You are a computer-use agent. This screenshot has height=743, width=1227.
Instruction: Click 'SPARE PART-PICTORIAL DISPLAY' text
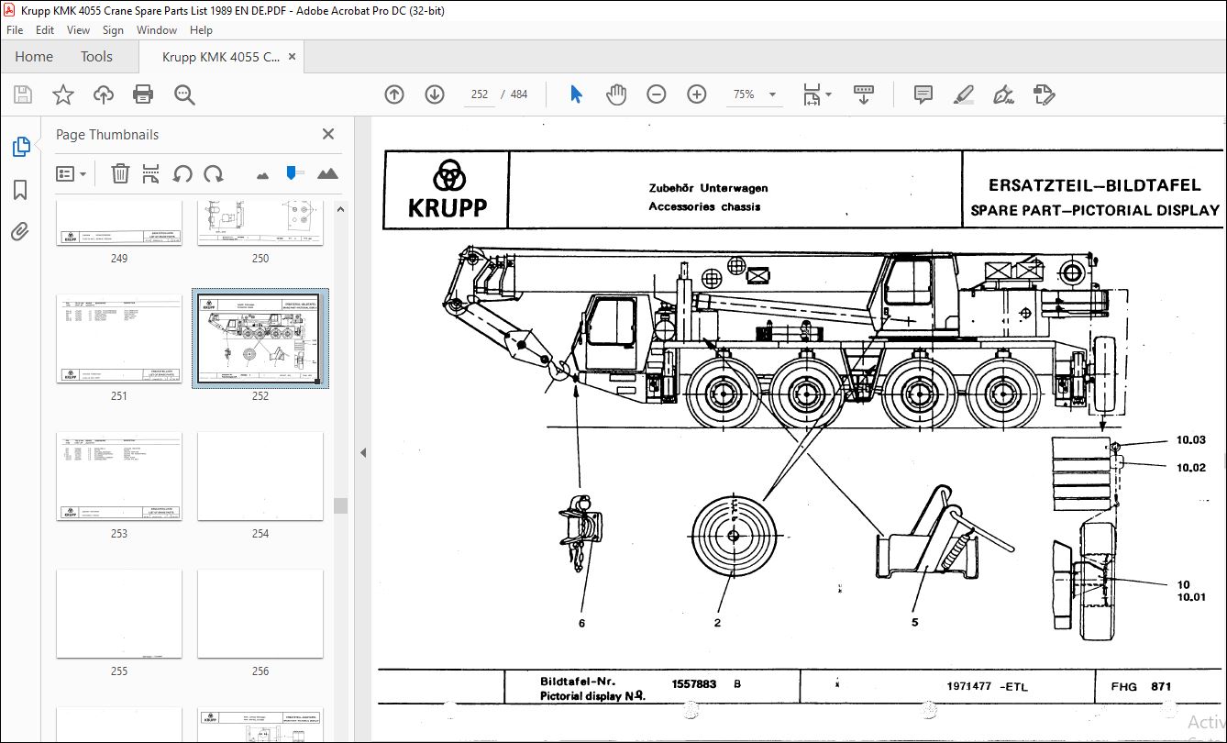pyautogui.click(x=1095, y=210)
